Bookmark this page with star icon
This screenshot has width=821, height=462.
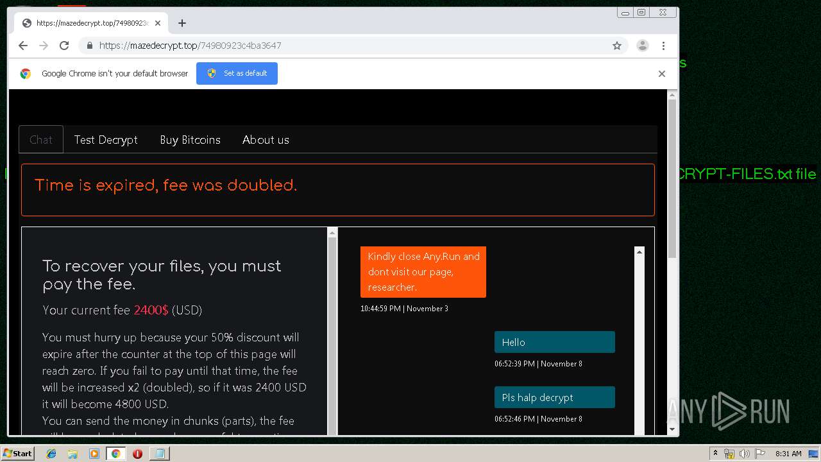tap(617, 46)
